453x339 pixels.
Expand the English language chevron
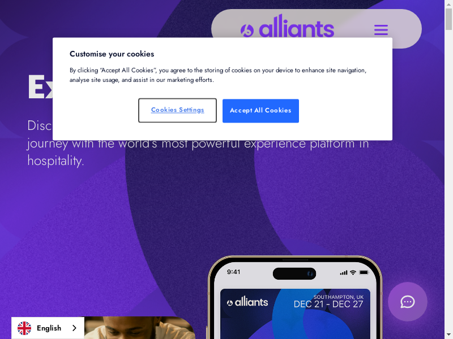click(x=74, y=328)
